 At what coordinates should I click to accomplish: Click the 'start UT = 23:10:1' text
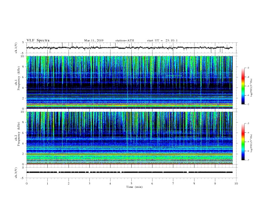tap(162, 40)
